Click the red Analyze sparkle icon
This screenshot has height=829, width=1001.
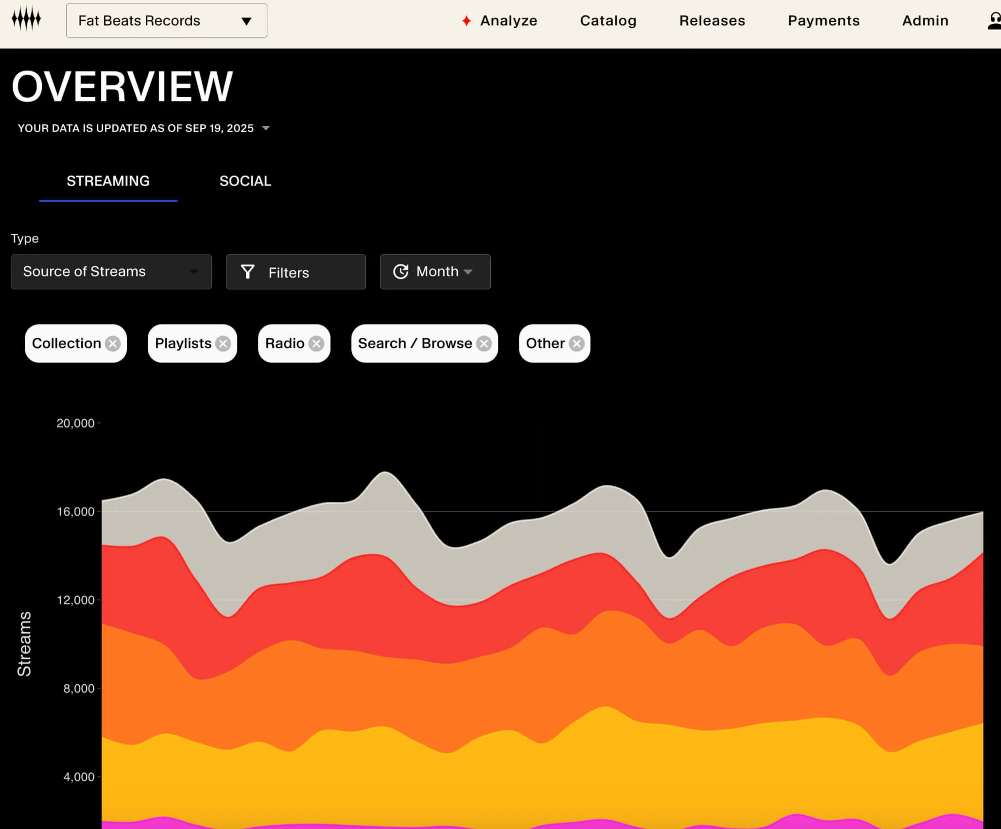coord(466,21)
